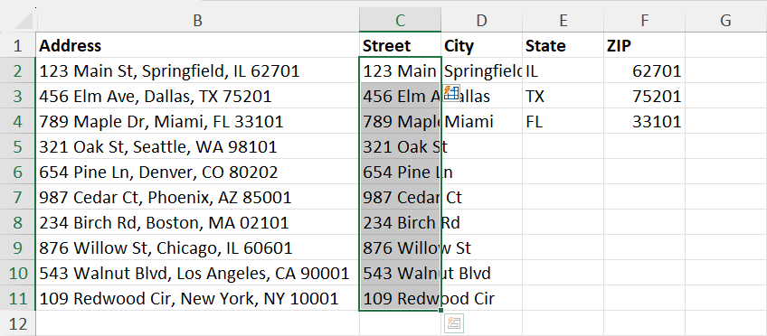Select cell with 543 Walnut Blvd, Los Angeles
This screenshot has width=767, height=336.
coord(197,273)
